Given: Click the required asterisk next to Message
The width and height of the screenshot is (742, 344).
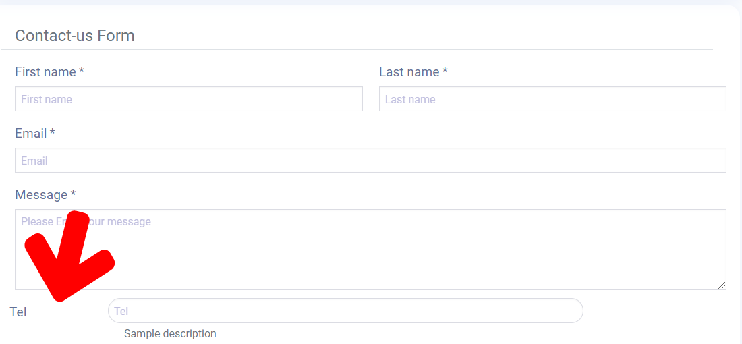Looking at the screenshot, I should [74, 194].
